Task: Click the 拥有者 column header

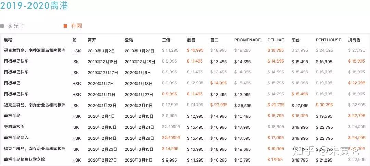Action: coord(355,40)
